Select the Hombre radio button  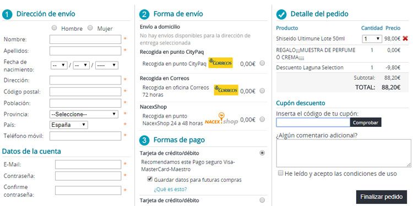point(55,28)
